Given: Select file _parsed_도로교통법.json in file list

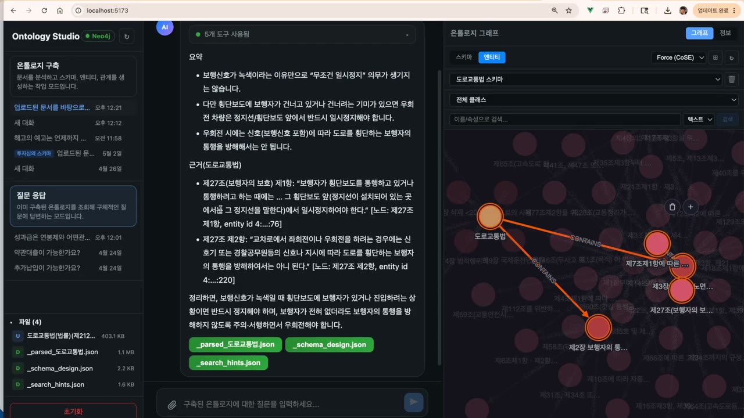Looking at the screenshot, I should pos(73,352).
